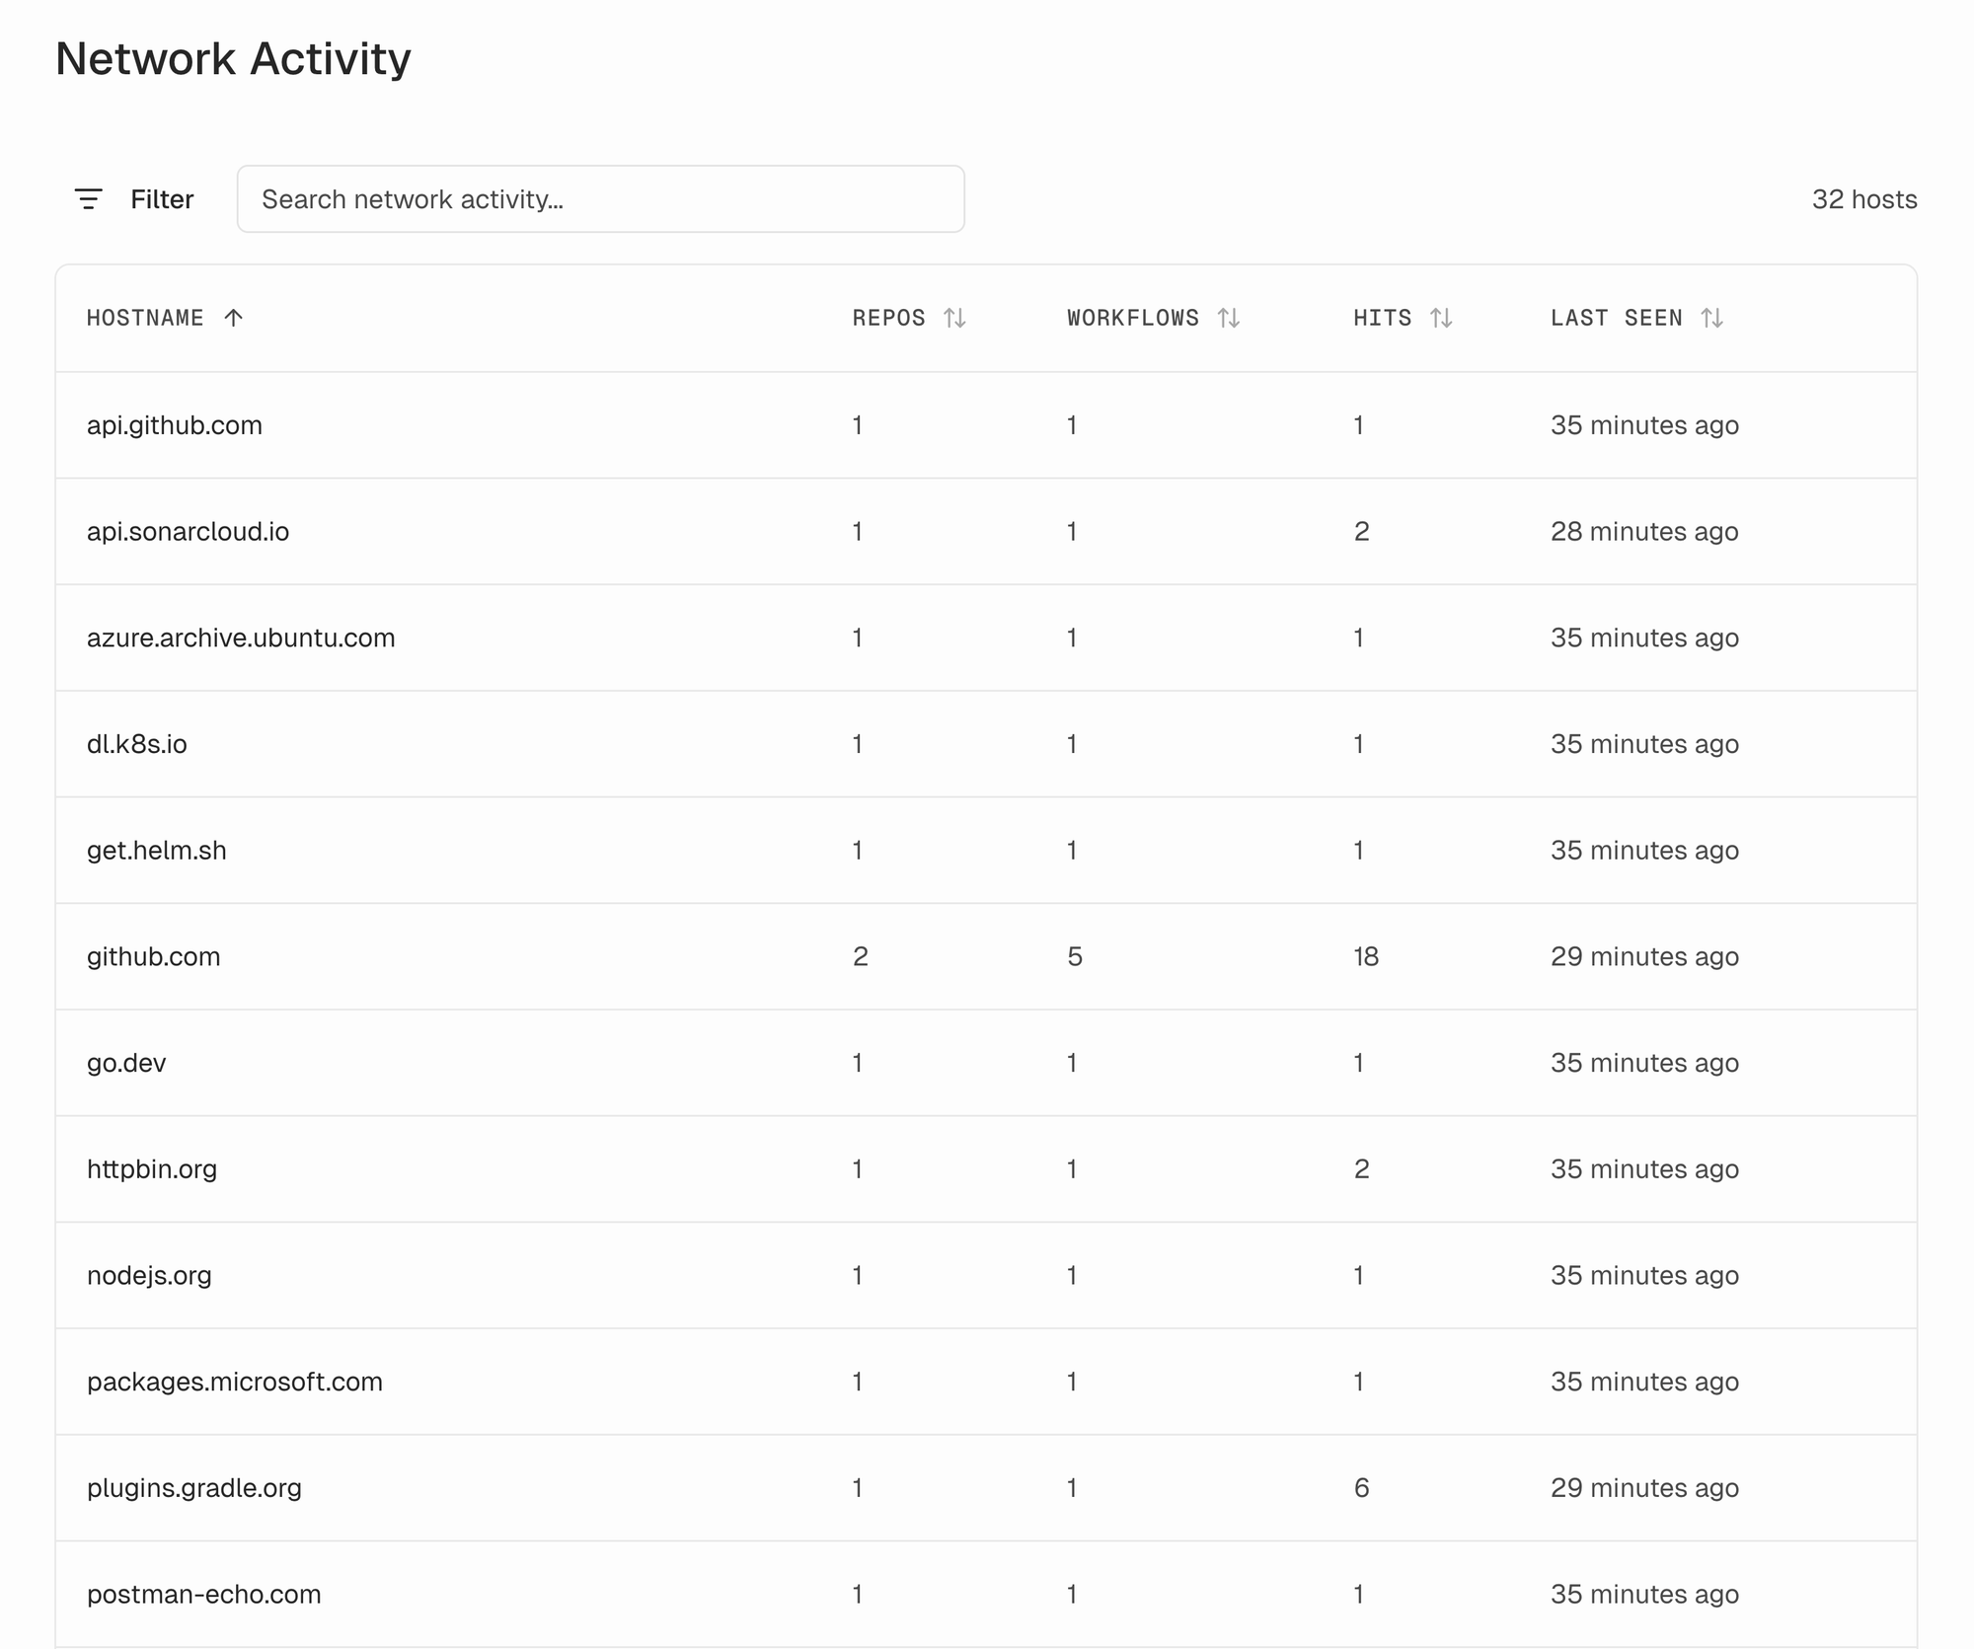Click the Last Seen sort arrows
This screenshot has height=1649, width=1974.
pos(1711,318)
